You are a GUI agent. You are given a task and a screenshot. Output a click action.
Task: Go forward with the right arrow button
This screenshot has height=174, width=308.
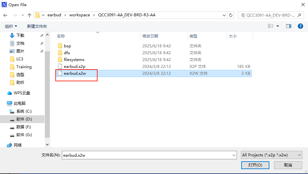[15, 15]
